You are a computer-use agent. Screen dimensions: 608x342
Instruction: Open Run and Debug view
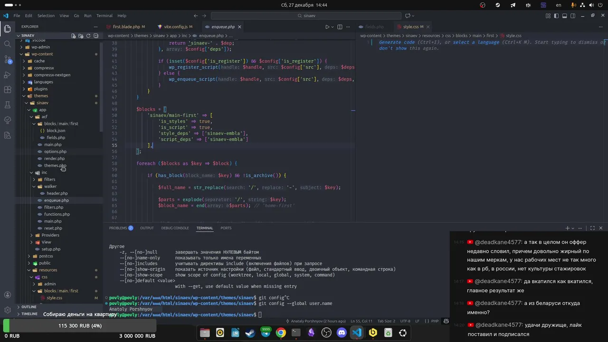8,75
